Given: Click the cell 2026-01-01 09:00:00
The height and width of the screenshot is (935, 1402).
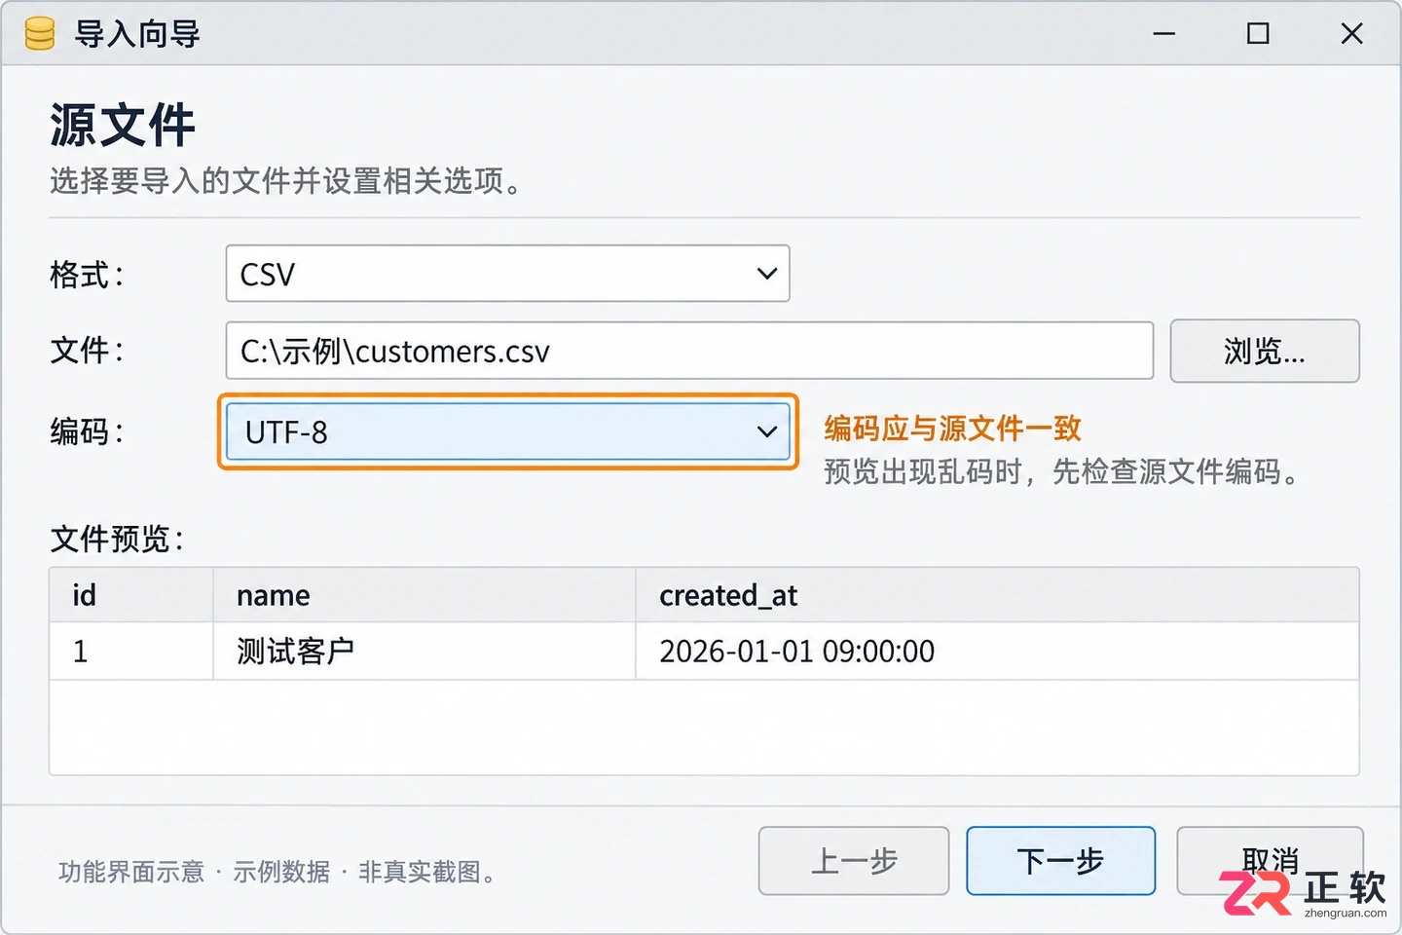Looking at the screenshot, I should [997, 652].
